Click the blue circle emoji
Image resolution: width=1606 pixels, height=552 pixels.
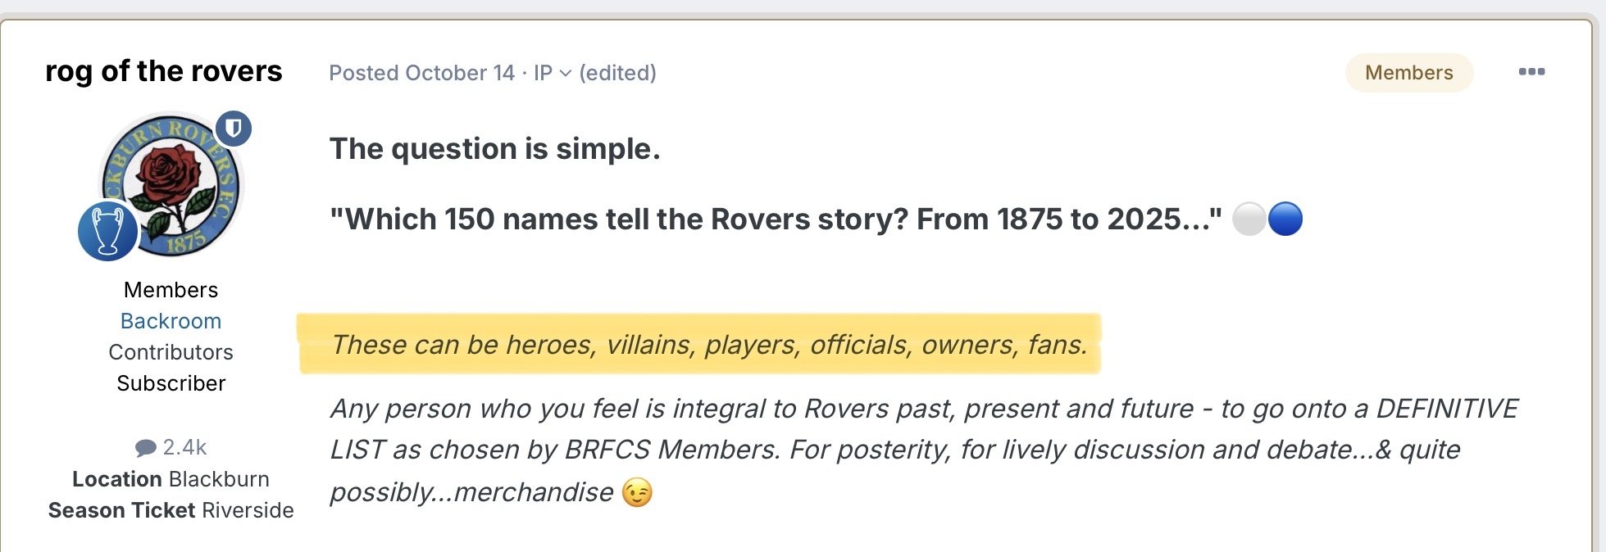click(1285, 219)
